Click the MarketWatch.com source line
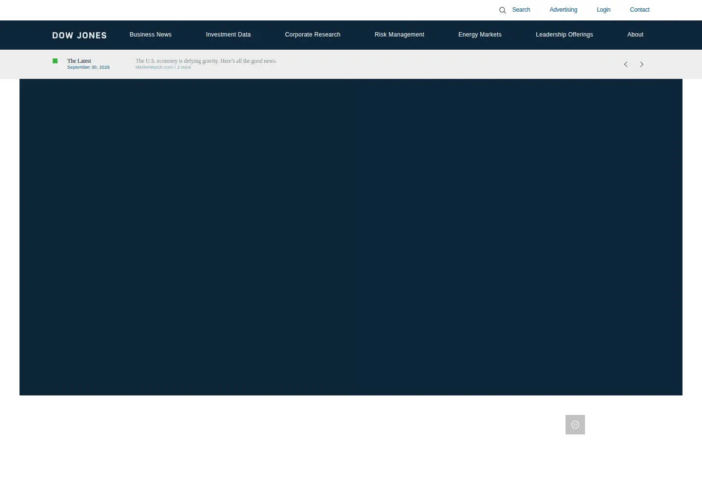The height and width of the screenshot is (487, 702). [163, 67]
